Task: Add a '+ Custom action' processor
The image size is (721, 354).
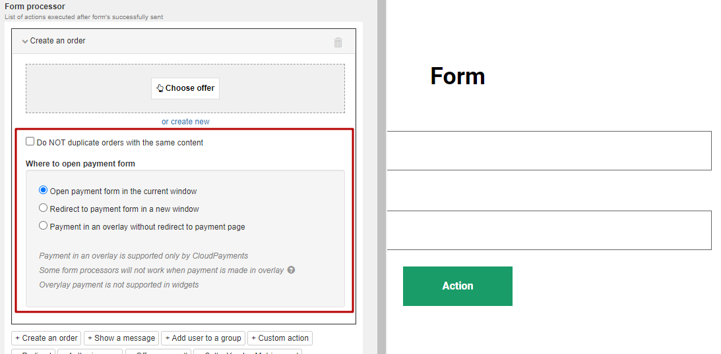Action: (x=280, y=338)
